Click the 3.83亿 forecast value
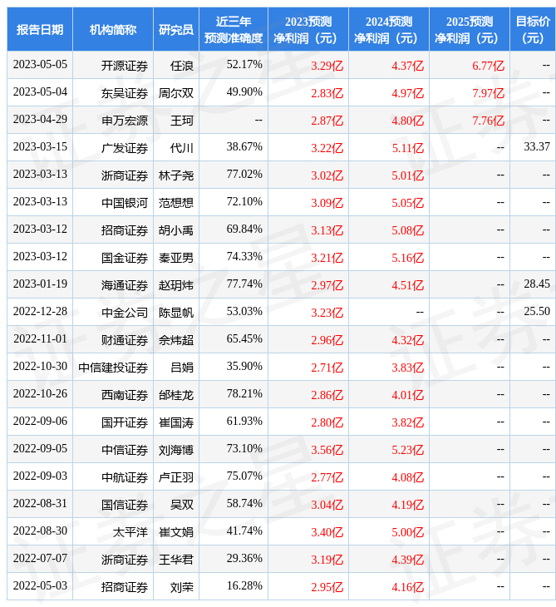The image size is (556, 607). pyautogui.click(x=407, y=368)
